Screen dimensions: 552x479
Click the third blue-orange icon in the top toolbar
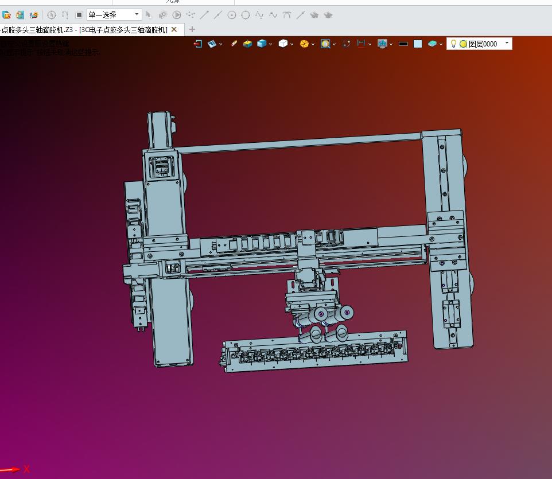point(34,15)
